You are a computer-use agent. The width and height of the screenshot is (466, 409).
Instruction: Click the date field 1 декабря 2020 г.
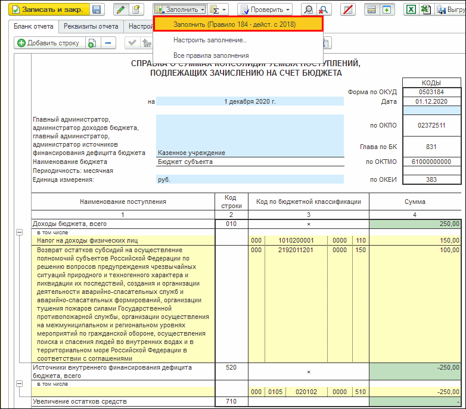pos(250,102)
